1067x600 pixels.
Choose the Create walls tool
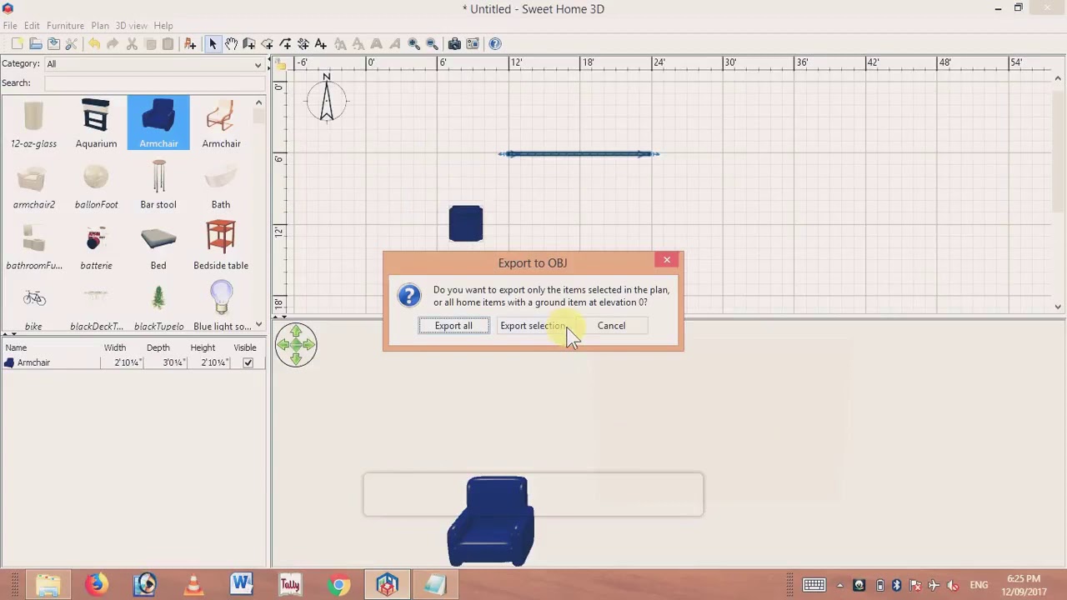click(249, 44)
